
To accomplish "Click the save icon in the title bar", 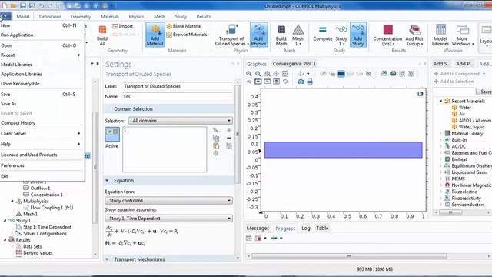I will (22, 5).
